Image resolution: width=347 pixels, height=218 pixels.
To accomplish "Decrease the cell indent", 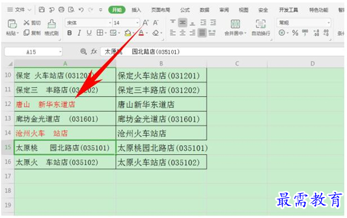I will [203, 23].
